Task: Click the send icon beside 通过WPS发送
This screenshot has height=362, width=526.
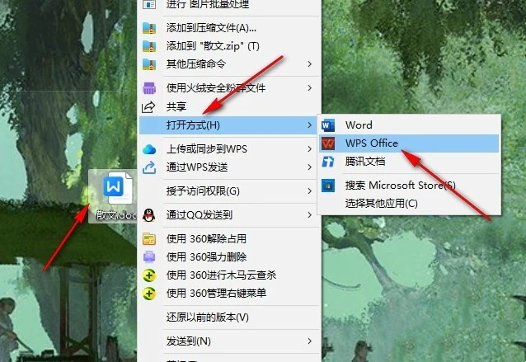Action: tap(149, 167)
